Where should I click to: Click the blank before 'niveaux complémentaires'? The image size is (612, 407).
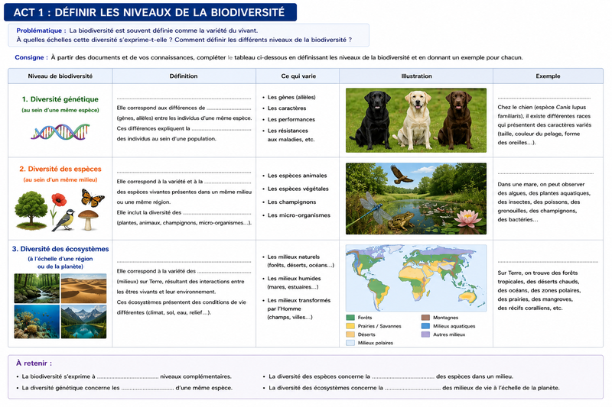coord(128,377)
